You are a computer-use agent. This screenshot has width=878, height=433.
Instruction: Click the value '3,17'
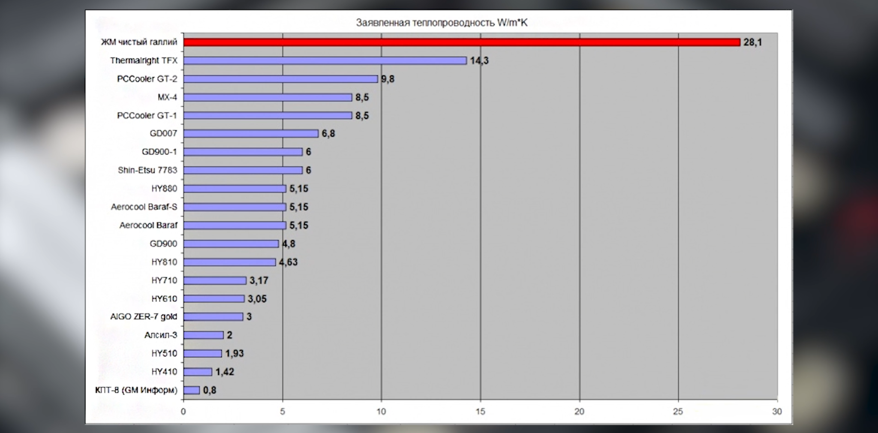tap(259, 280)
